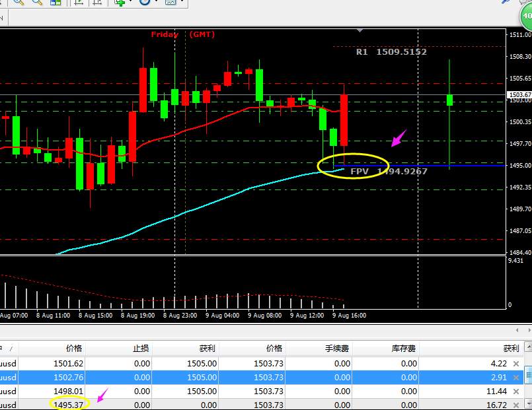Click the right arrow of horizontal chart scrollbar

tap(529, 330)
